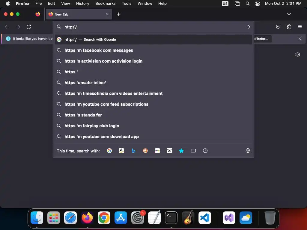307x230 pixels.
Task: Open macOS Spotlight search
Action: coord(247,4)
